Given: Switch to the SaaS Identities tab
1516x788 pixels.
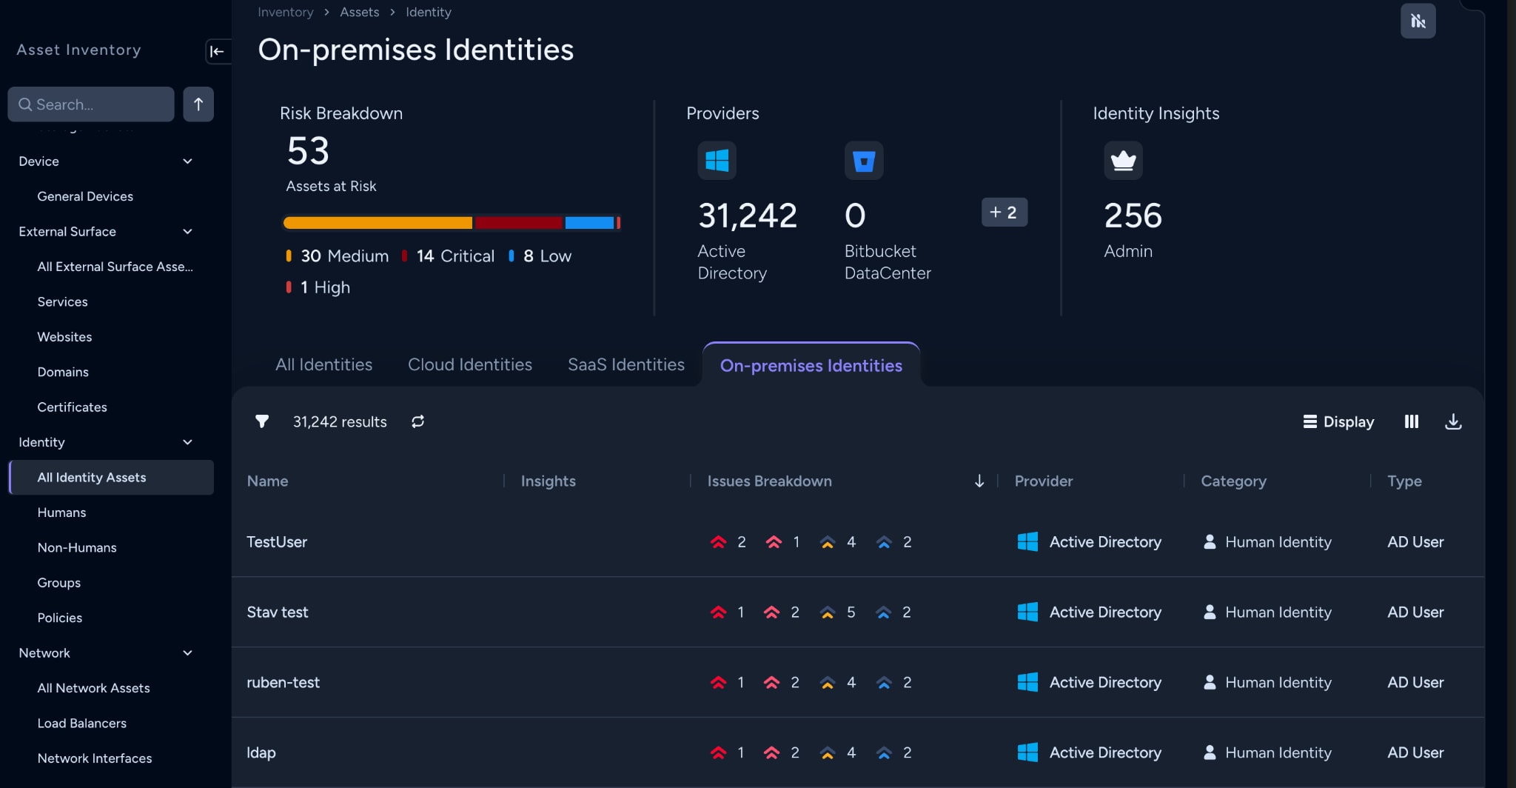Looking at the screenshot, I should coord(626,364).
